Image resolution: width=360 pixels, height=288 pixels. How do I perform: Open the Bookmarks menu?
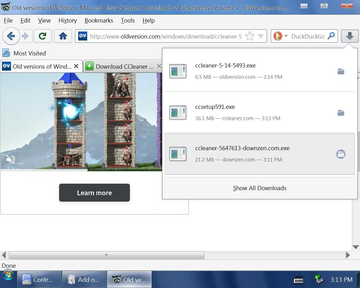[99, 21]
